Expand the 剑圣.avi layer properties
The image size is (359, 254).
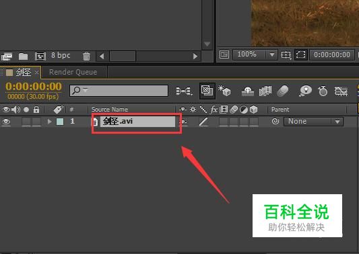pos(49,122)
